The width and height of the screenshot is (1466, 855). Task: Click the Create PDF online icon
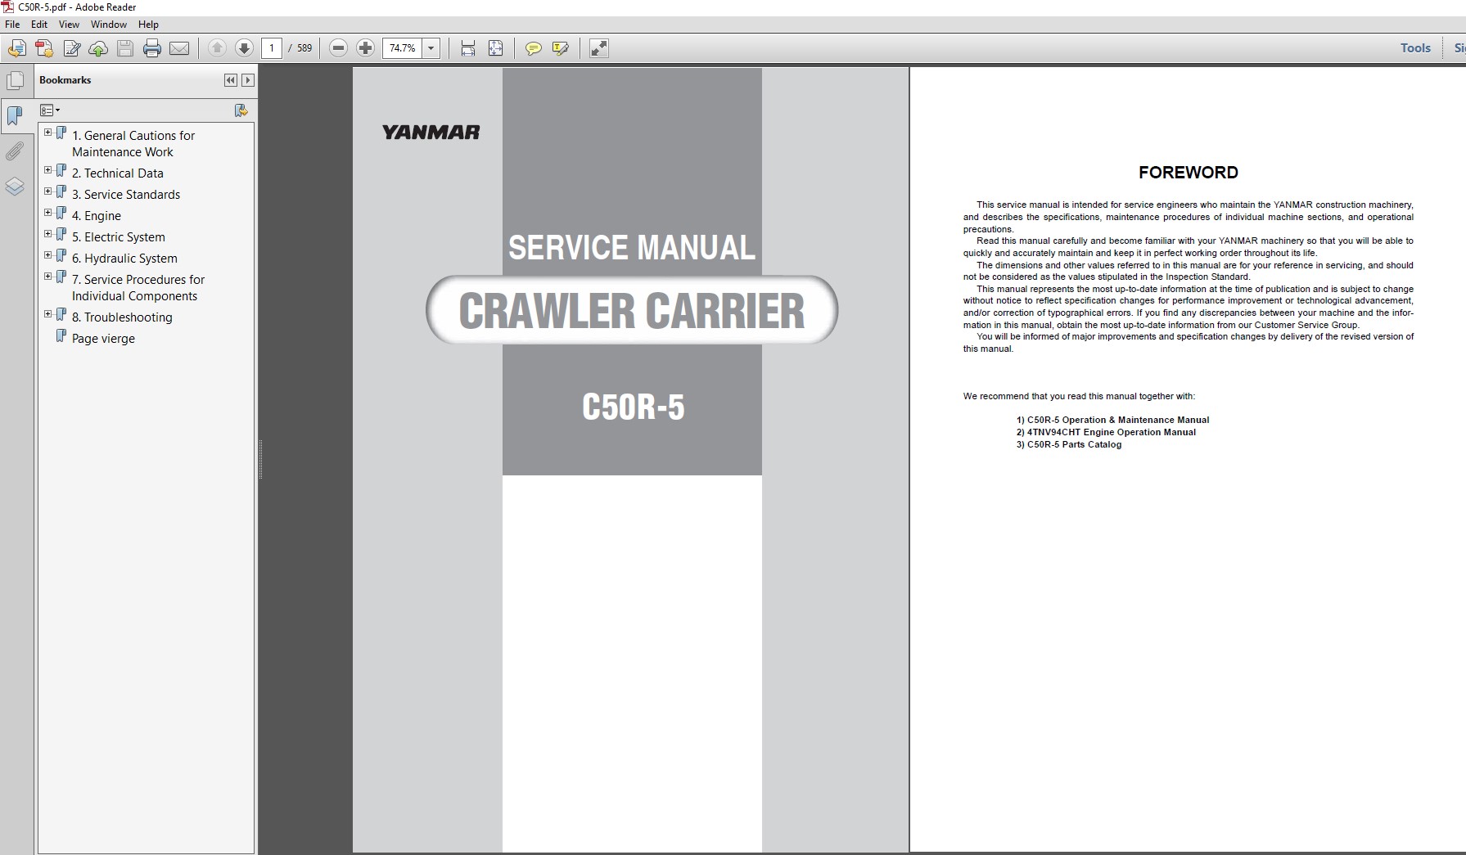tap(44, 48)
